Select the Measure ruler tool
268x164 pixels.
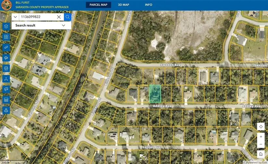click(6, 47)
